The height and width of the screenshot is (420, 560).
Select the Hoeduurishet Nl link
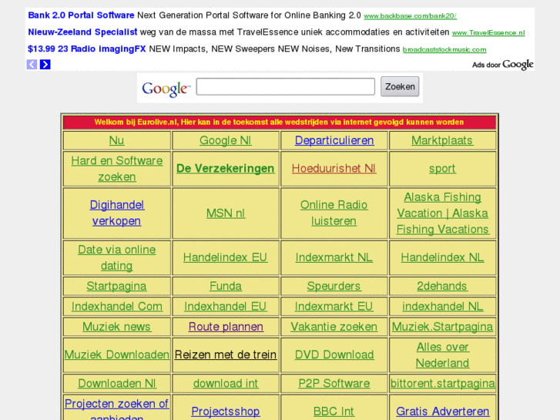point(334,168)
